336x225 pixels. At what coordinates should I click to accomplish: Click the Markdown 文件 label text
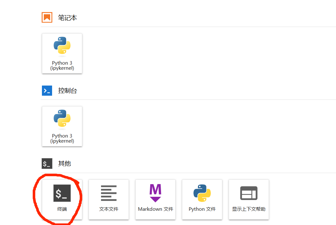(155, 209)
